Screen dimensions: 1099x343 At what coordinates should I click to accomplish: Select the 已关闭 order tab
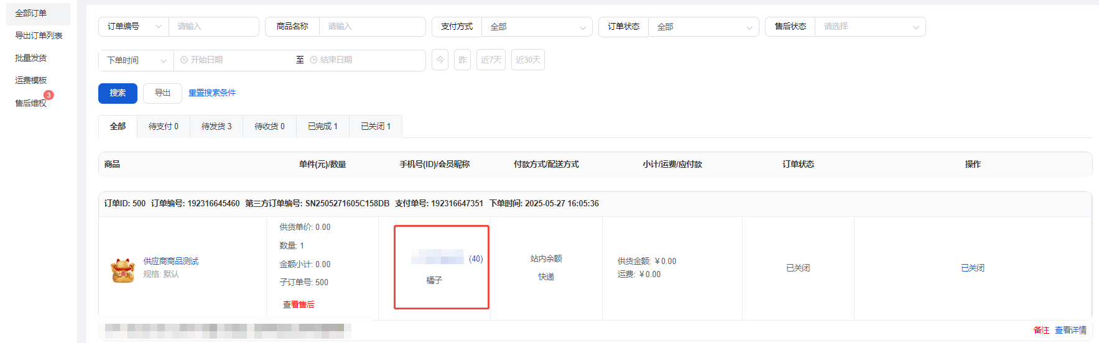tap(376, 127)
